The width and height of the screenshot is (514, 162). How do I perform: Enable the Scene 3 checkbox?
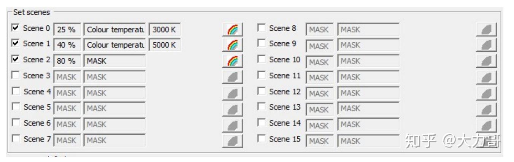16,76
